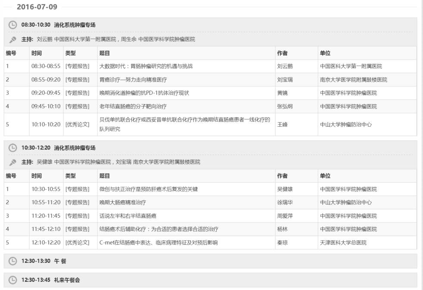Click 题目 header in first table
The width and height of the screenshot is (423, 290).
104,53
